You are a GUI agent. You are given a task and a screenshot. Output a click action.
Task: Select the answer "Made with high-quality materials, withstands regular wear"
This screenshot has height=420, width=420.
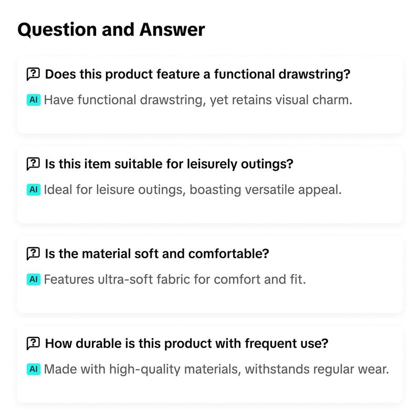(x=216, y=369)
